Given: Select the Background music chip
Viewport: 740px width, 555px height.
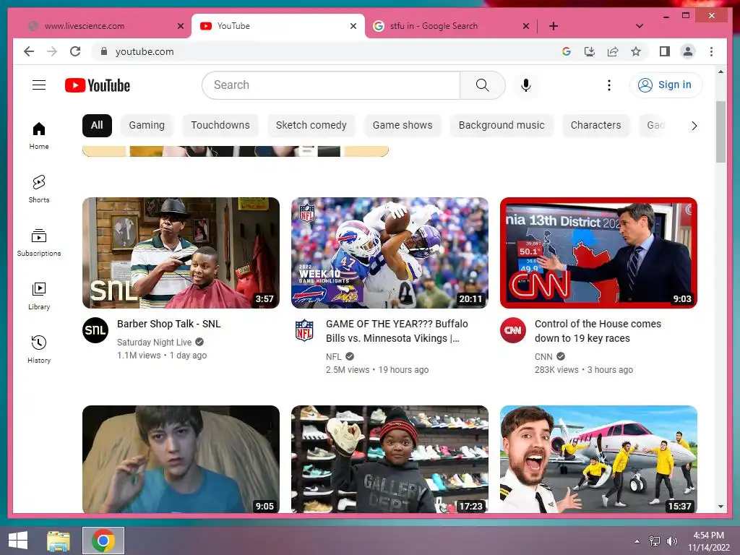Looking at the screenshot, I should coord(502,126).
